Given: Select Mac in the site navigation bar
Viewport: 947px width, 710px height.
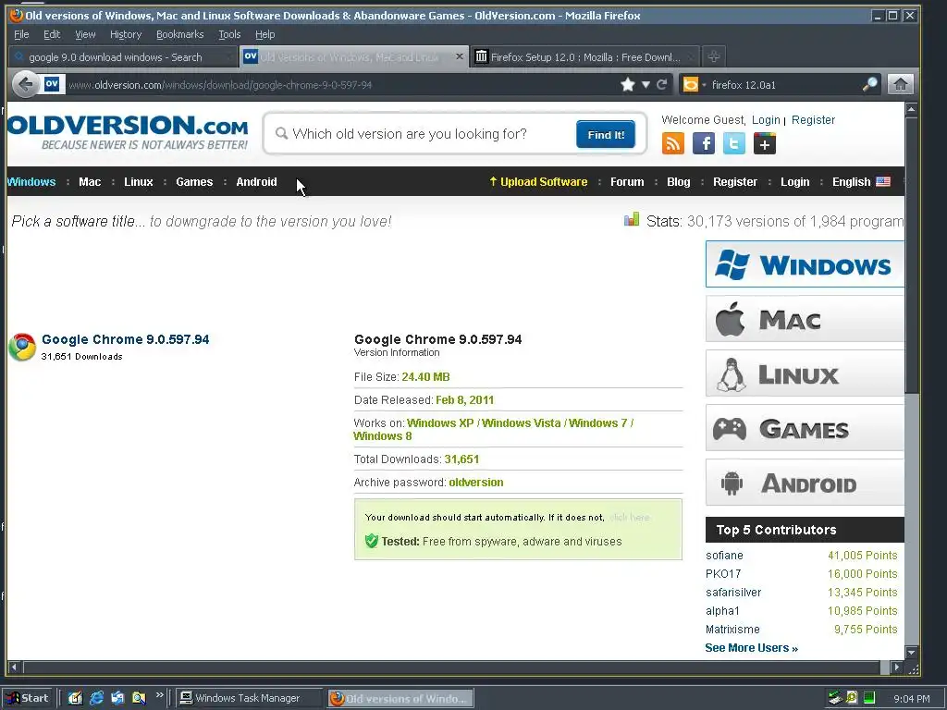Looking at the screenshot, I should 90,182.
